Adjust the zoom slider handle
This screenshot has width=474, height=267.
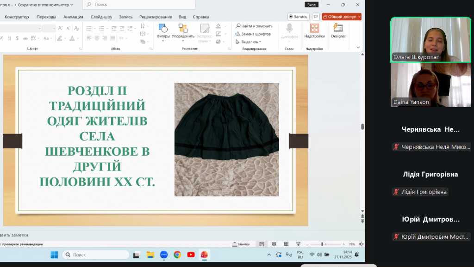click(322, 244)
